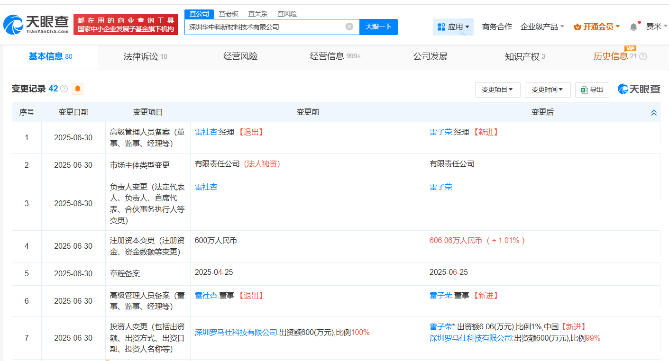
Task: Open the 应用 apps dropdown
Action: click(x=453, y=27)
